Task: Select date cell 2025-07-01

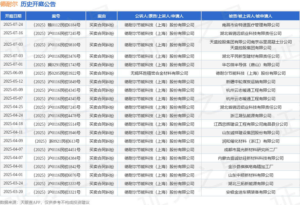Action: click(13, 64)
